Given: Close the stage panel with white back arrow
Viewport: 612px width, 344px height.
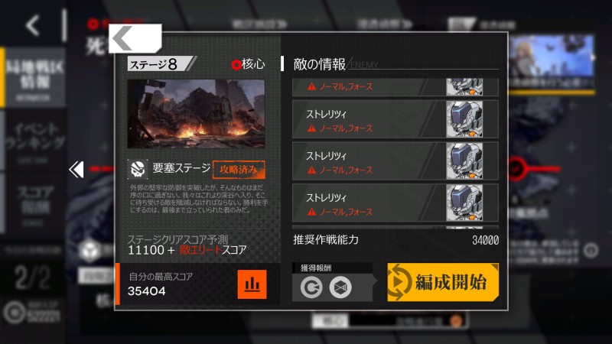Looking at the screenshot, I should pyautogui.click(x=135, y=38).
